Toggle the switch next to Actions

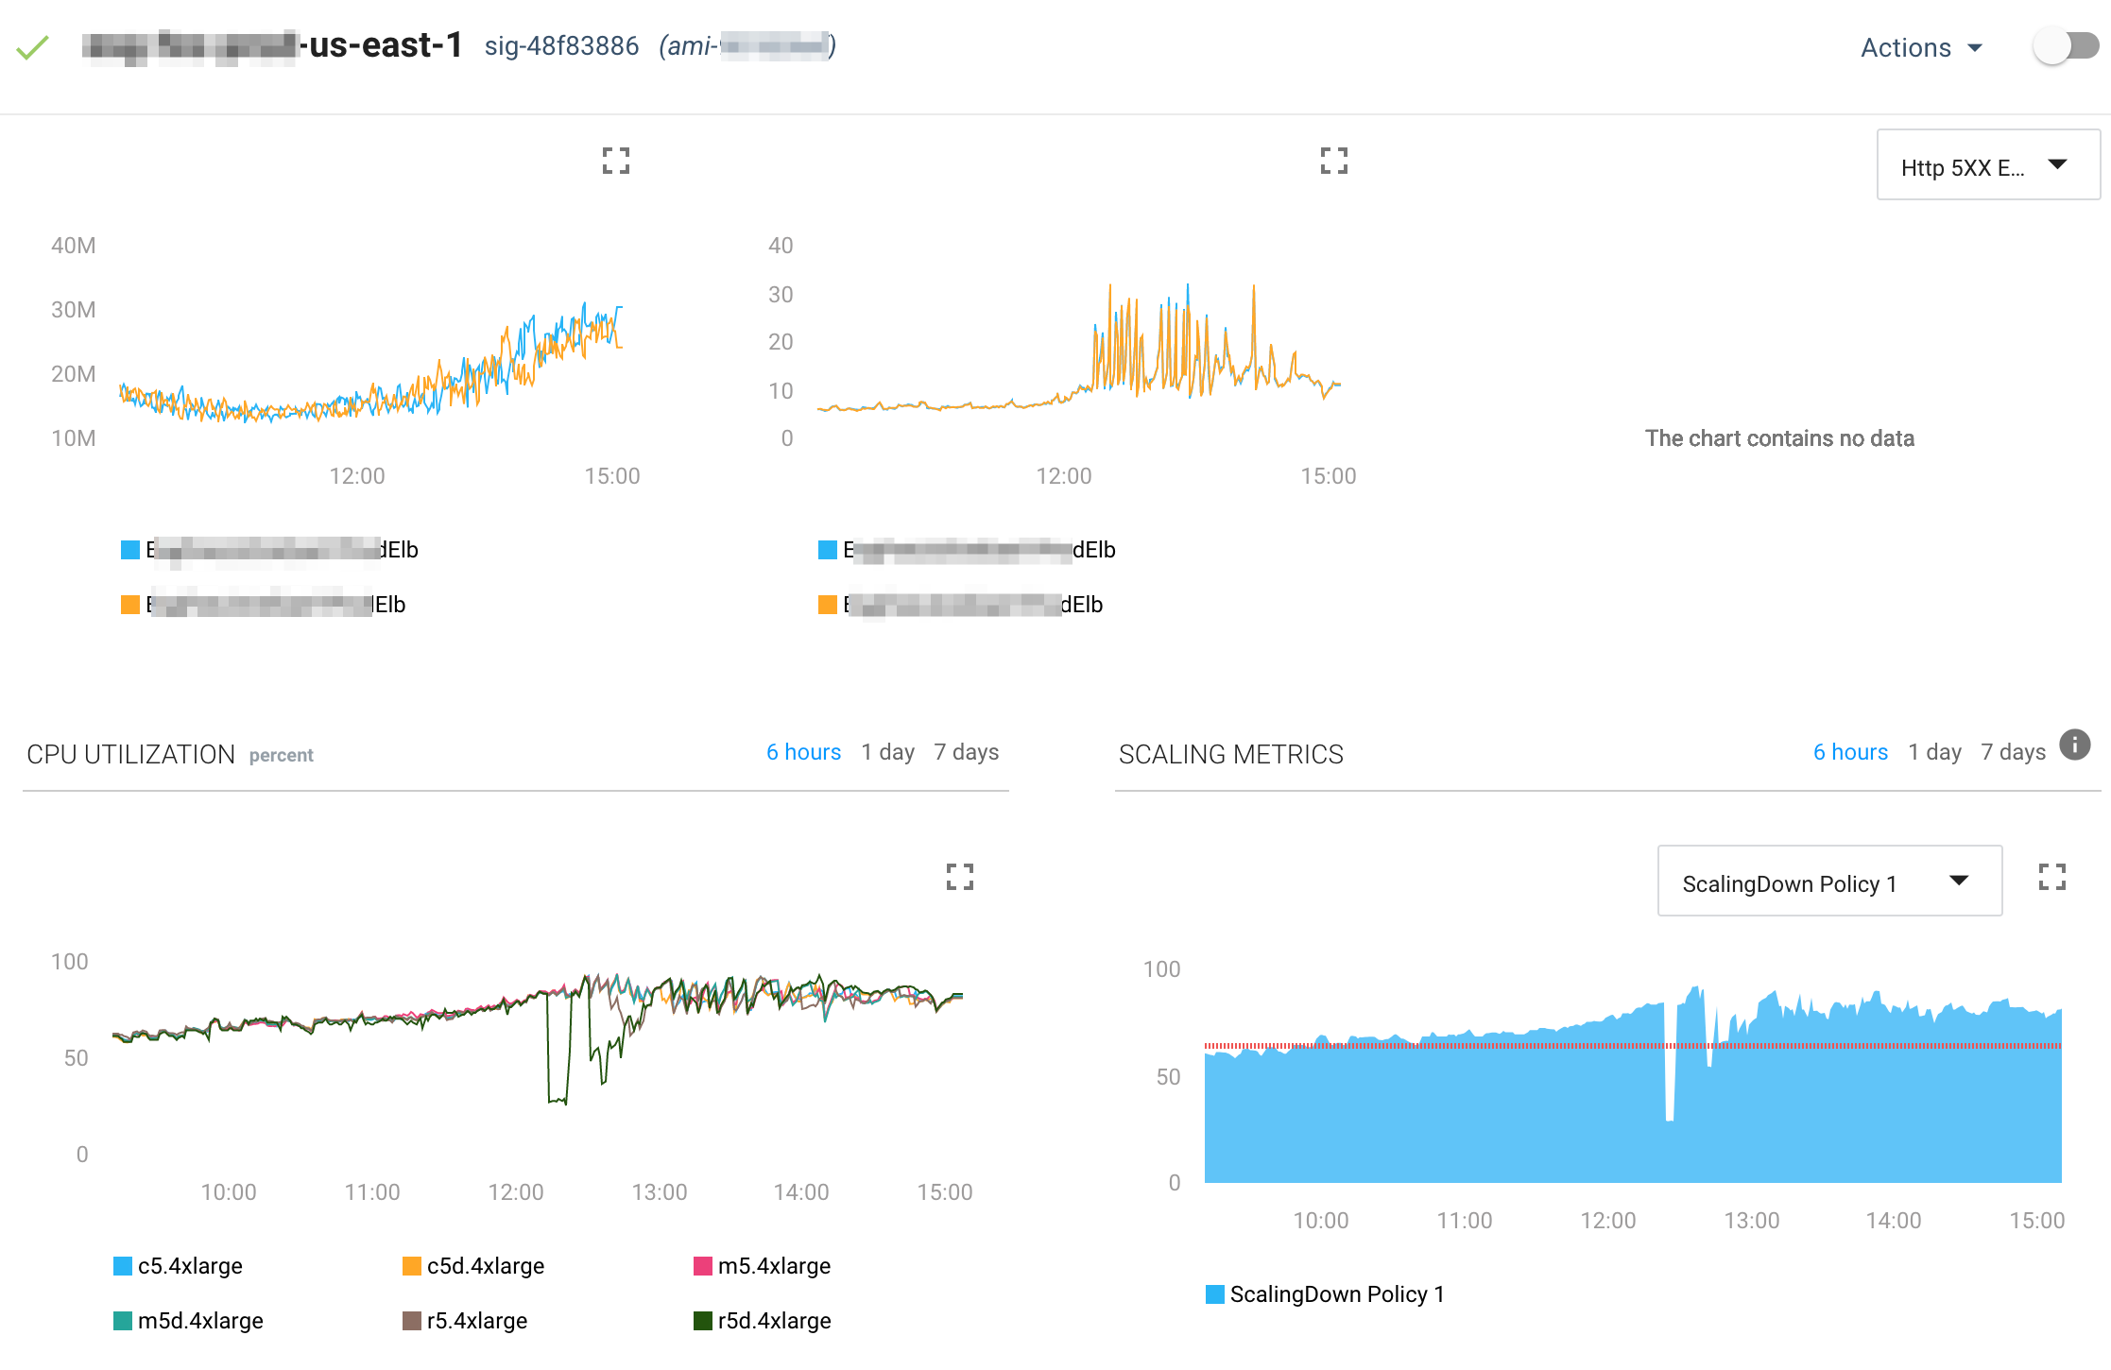click(2066, 46)
